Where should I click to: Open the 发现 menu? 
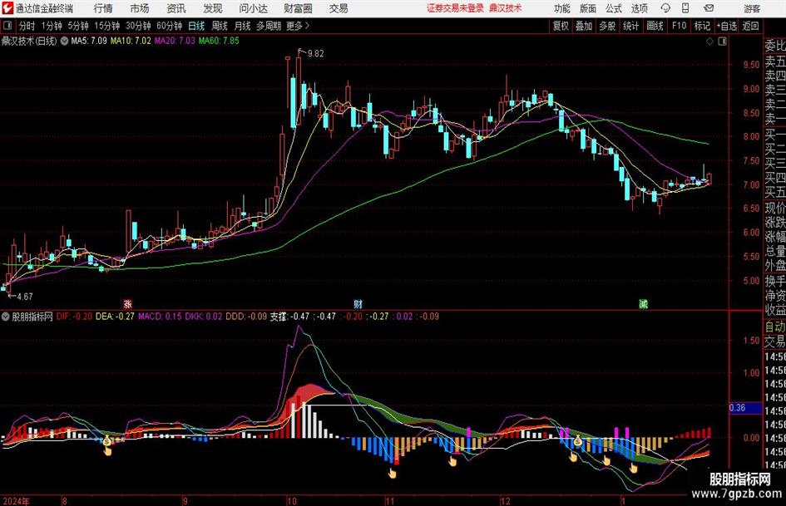[213, 8]
